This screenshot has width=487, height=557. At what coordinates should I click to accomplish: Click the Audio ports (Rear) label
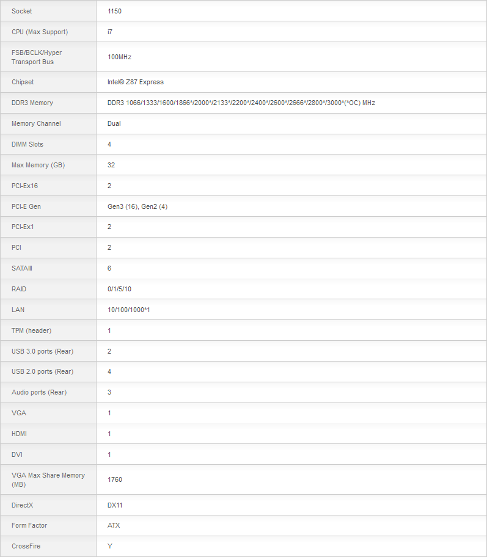pyautogui.click(x=39, y=392)
